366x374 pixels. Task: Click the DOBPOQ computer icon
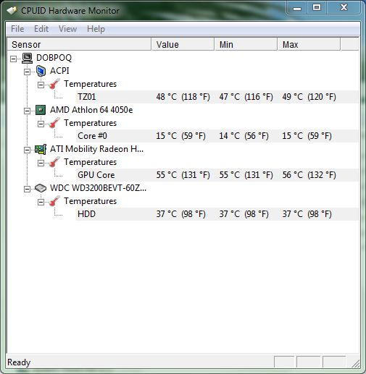[x=27, y=58]
